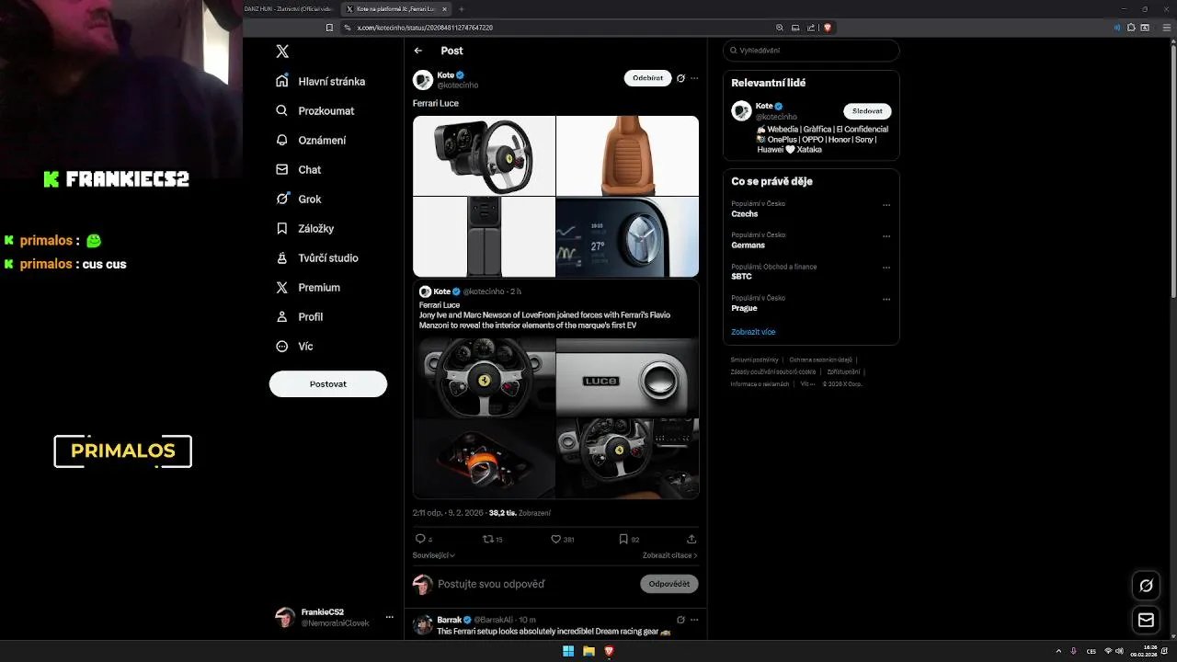
Task: Open brown leather seat image
Action: 627,155
